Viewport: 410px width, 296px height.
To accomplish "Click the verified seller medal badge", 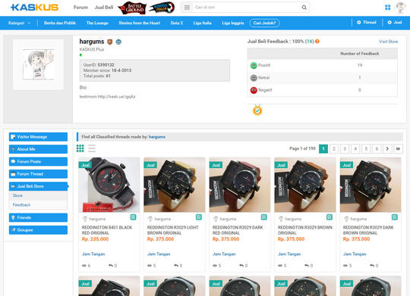I will [257, 110].
